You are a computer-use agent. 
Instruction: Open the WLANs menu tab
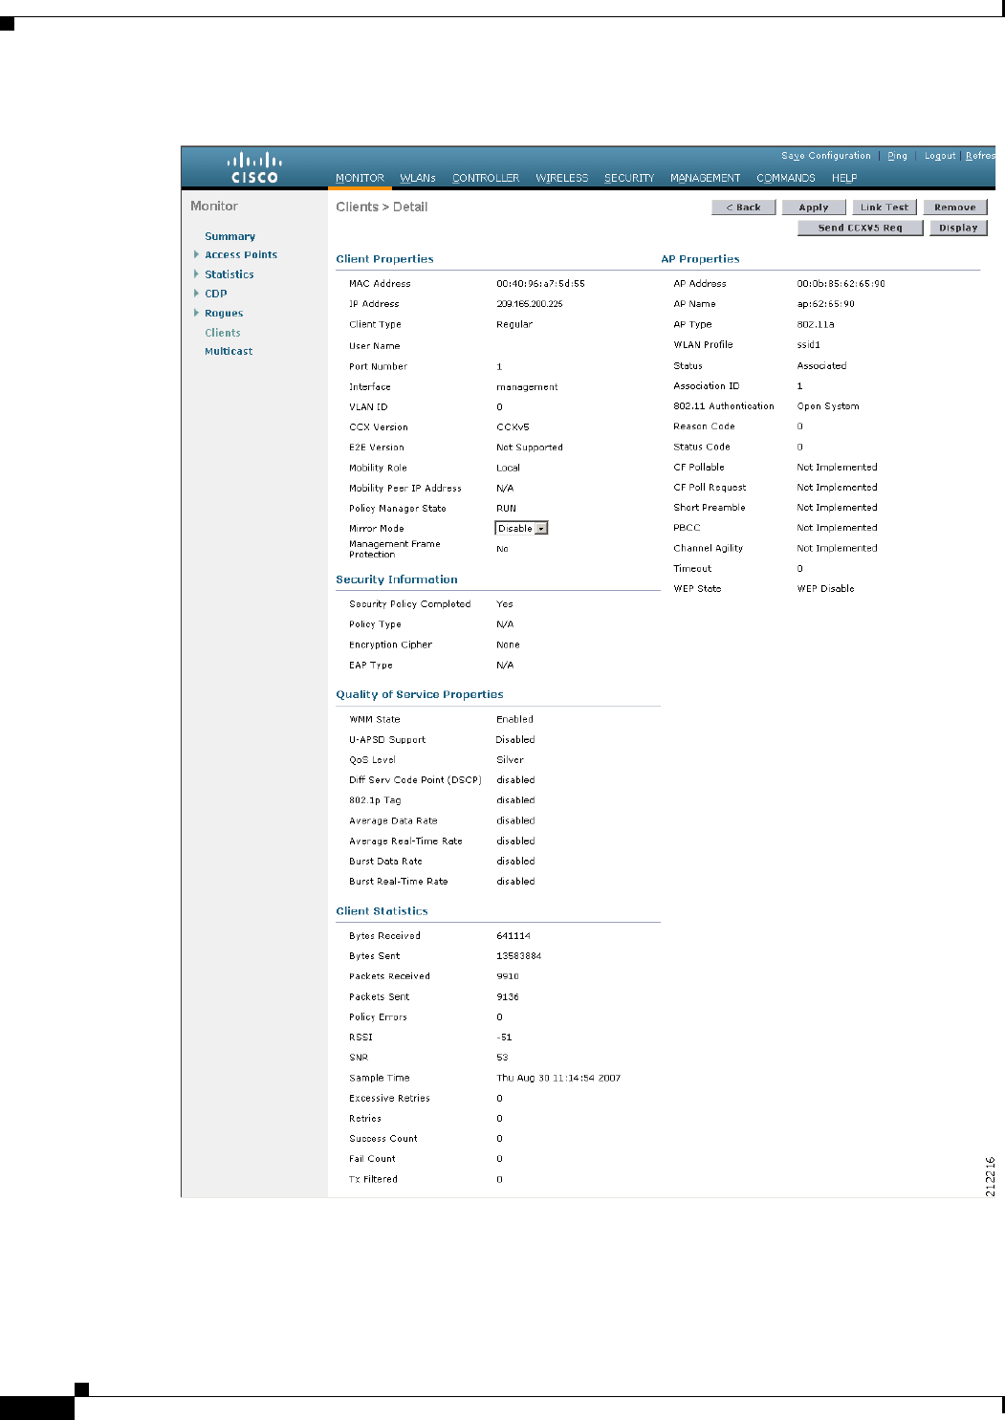click(x=418, y=178)
